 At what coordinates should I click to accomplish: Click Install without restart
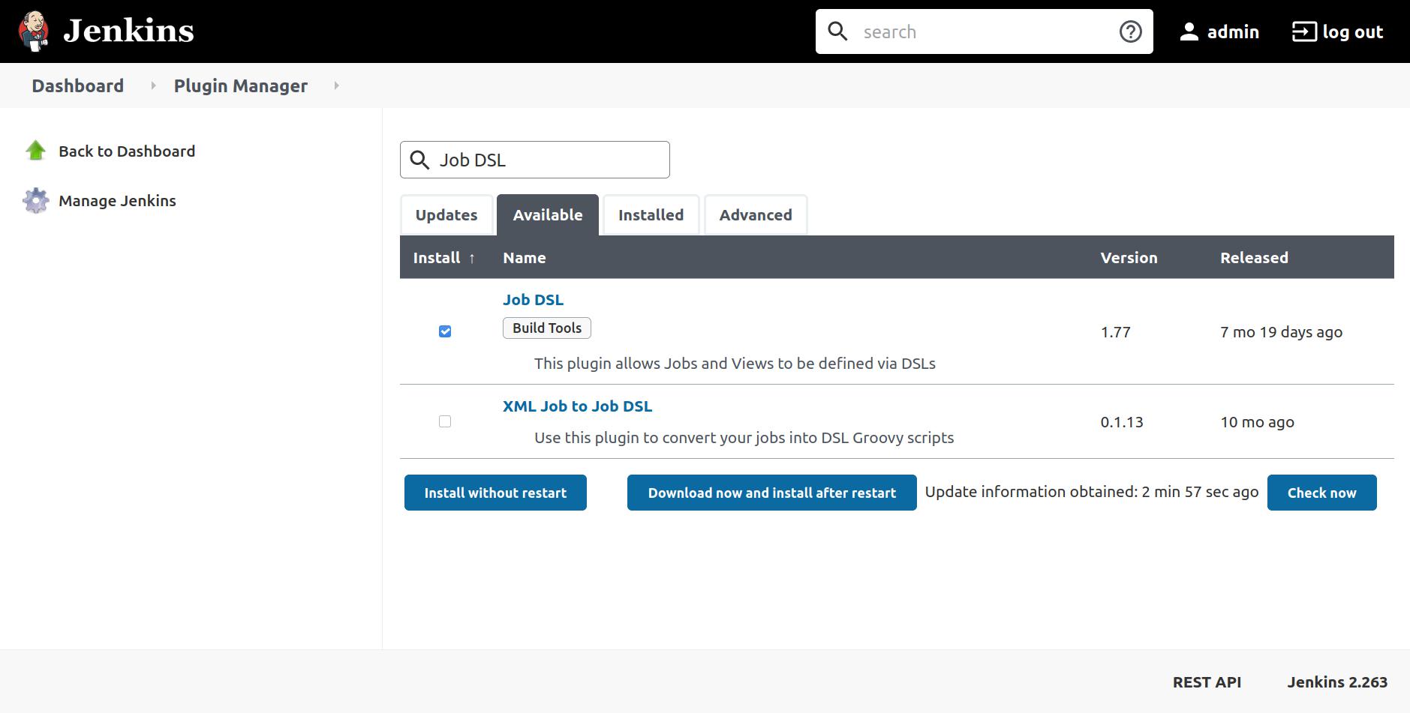495,493
